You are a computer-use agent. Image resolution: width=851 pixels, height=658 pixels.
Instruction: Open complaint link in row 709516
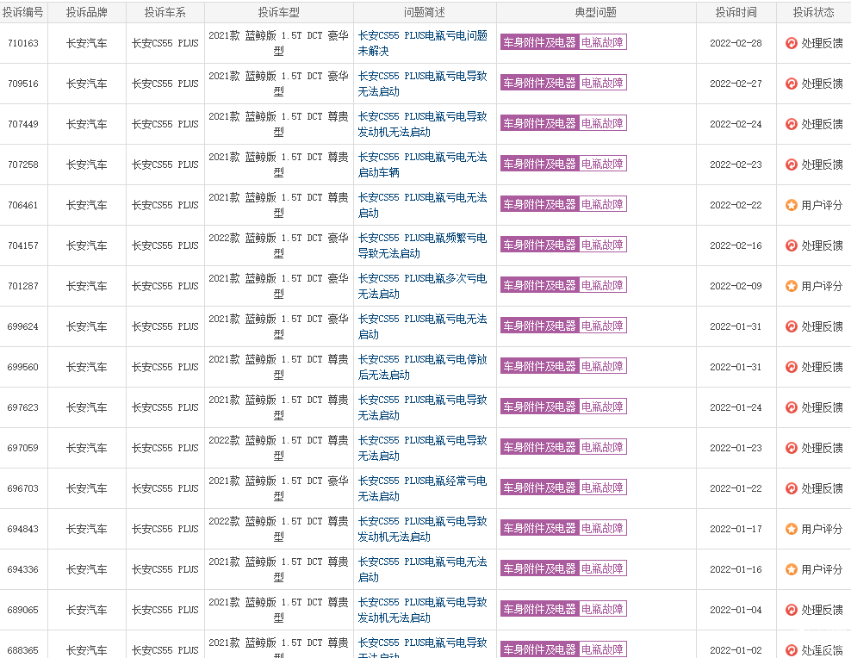tap(423, 84)
